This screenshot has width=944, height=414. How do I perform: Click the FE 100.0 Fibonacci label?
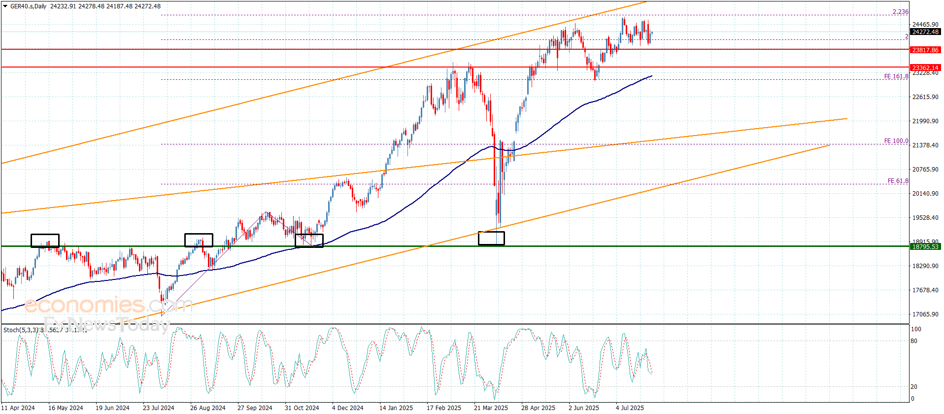[x=896, y=141]
